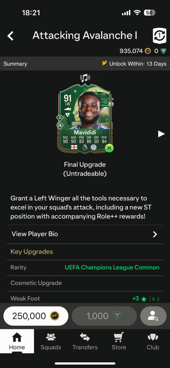Switch to the Squads tab
This screenshot has height=368, width=170.
[x=51, y=341]
